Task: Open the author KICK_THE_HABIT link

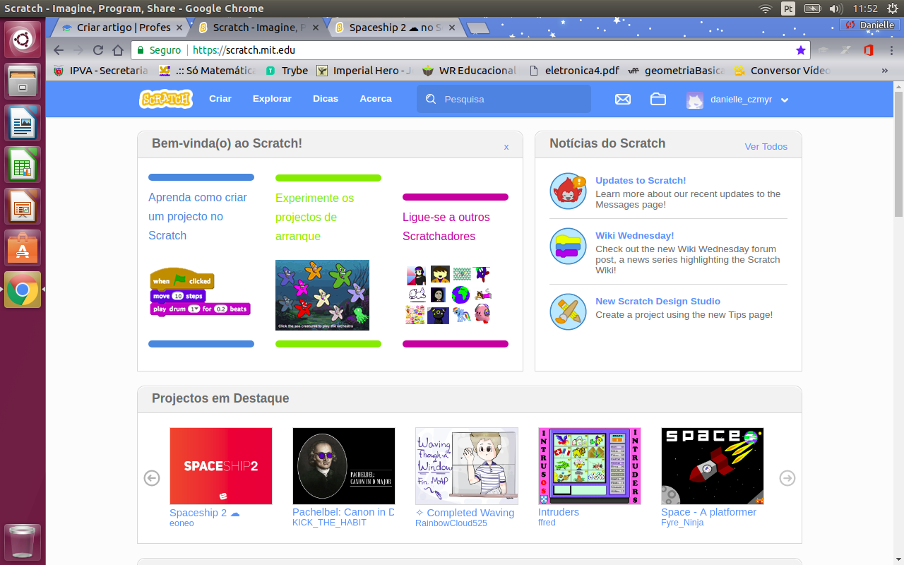Action: click(x=329, y=523)
